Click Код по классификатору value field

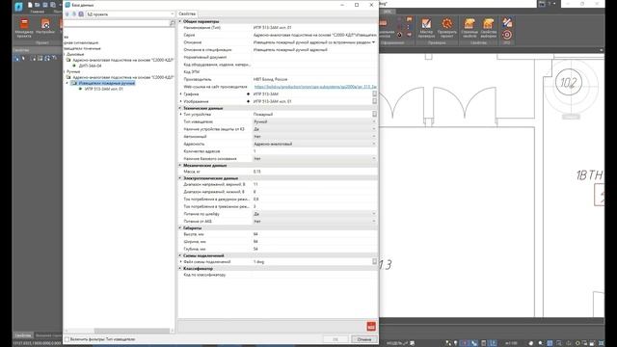(x=314, y=275)
